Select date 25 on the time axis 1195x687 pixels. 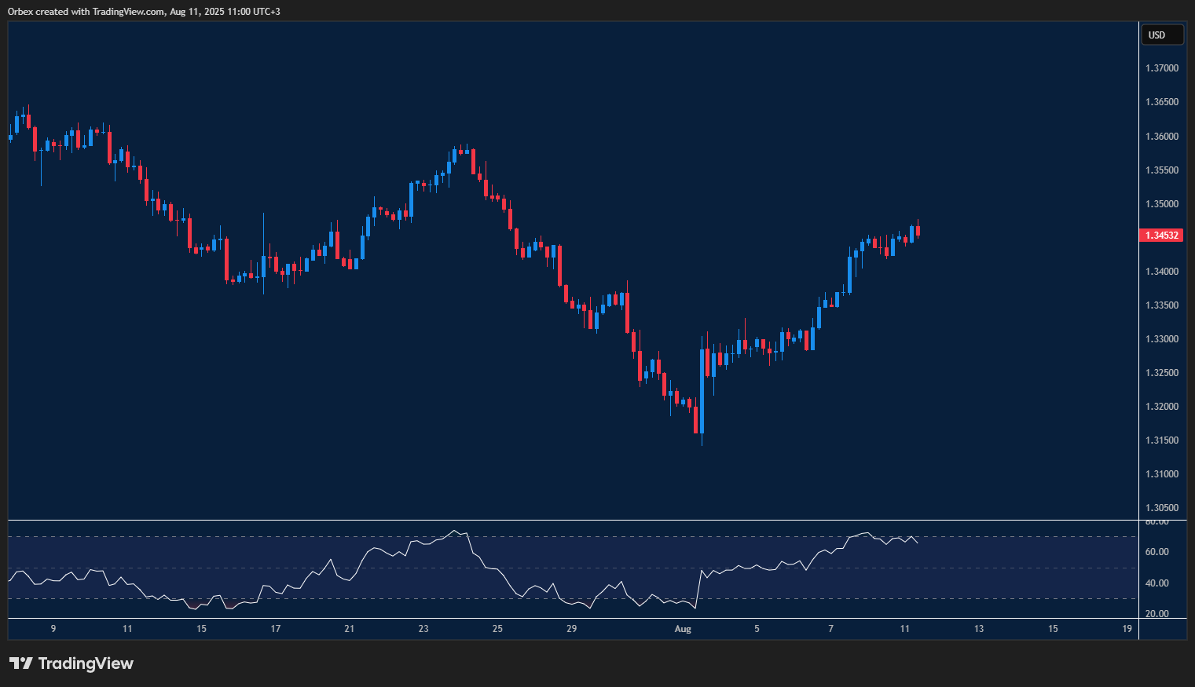click(497, 629)
